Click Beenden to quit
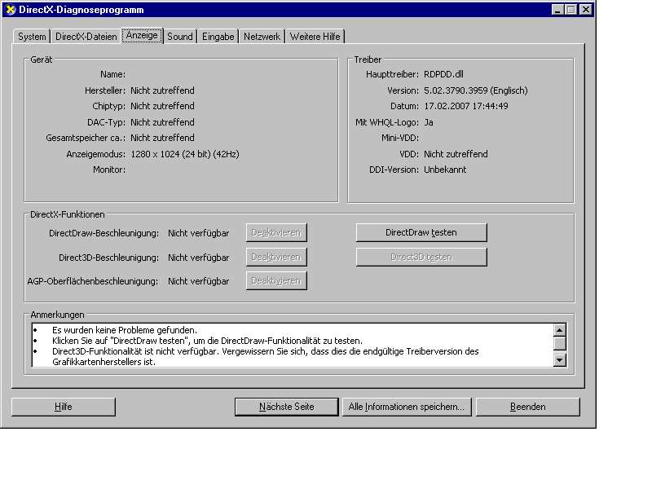The width and height of the screenshot is (652, 489). pos(527,407)
